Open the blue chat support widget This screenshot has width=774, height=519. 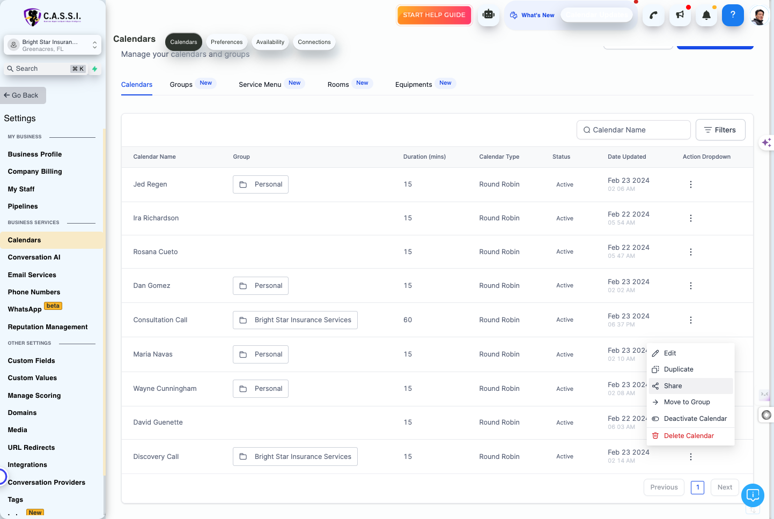(x=753, y=495)
